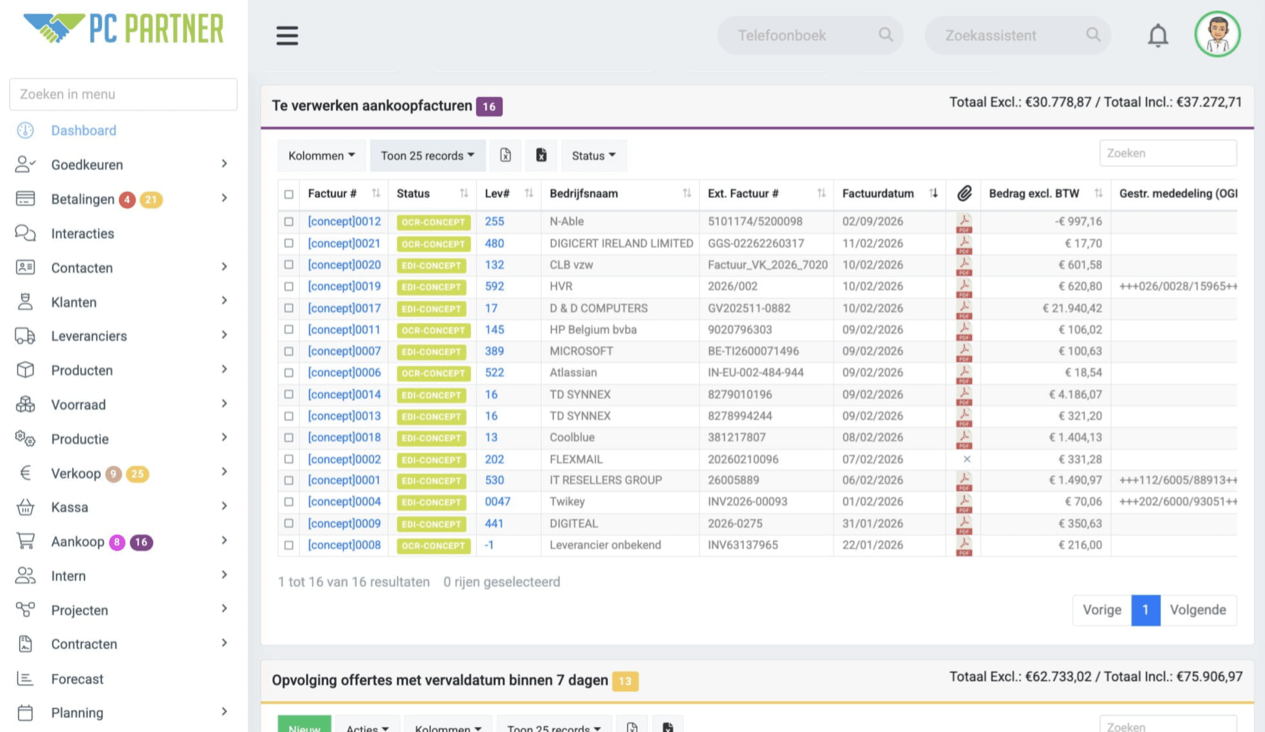Screen dimensions: 1265x732
Task: Click the Volgende pagination button
Action: point(1198,610)
